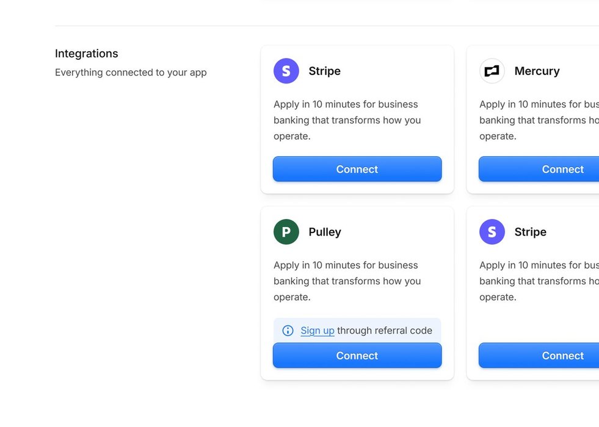Select the Stripe title in bottom-row card
Screen dimensions: 599x427
530,232
